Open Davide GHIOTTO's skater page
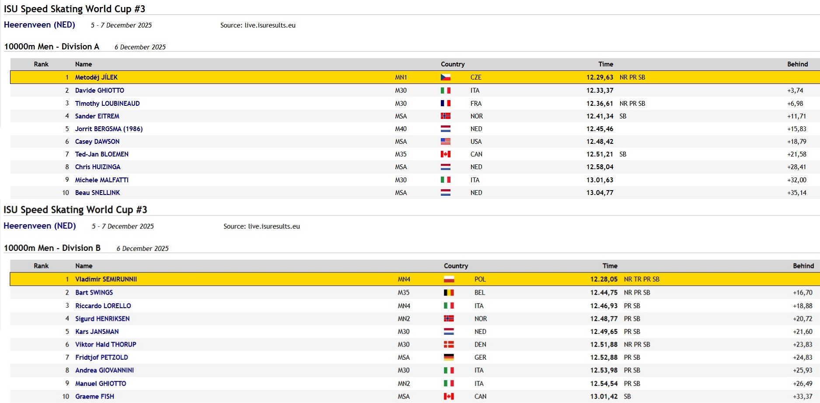This screenshot has height=403, width=820. 100,90
